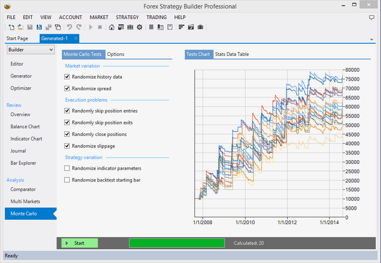Toggle Randomly skip position entries
This screenshot has height=263, width=381.
point(67,111)
